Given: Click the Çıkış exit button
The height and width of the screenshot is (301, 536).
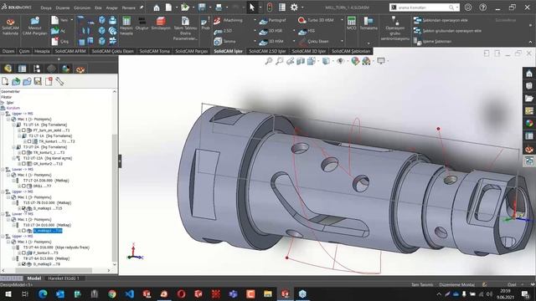Looking at the screenshot, I should [x=59, y=42].
